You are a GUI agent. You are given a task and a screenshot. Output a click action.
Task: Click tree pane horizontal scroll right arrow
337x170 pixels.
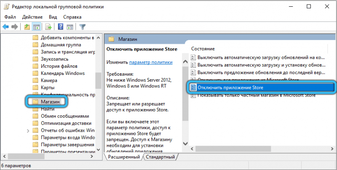[92, 156]
